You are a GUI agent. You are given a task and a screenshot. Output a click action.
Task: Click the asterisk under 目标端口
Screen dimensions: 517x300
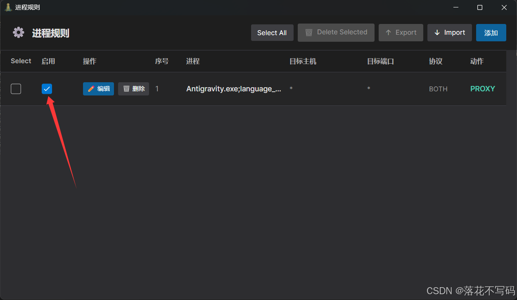pyautogui.click(x=369, y=89)
